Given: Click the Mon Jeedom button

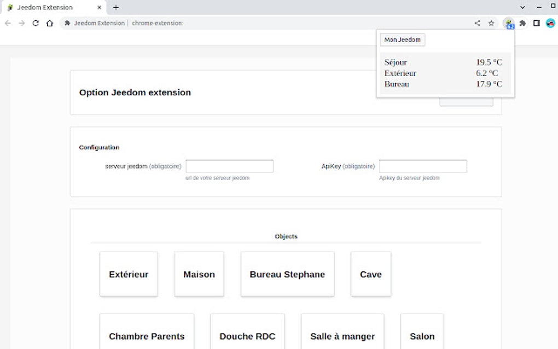Looking at the screenshot, I should (402, 39).
